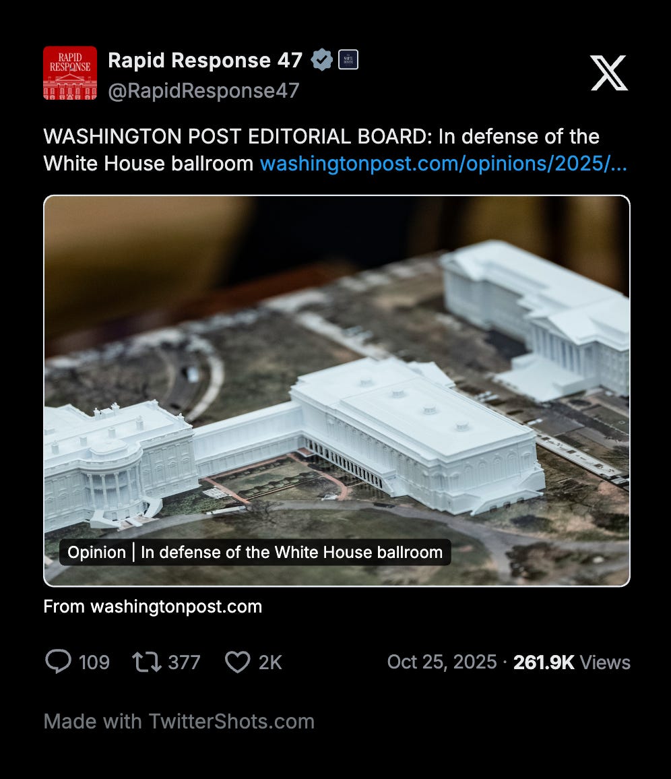Click the From washingtonpost.com source label
This screenshot has height=779, width=671.
[x=152, y=606]
